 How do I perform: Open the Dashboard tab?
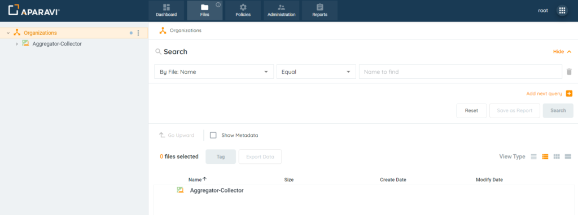tap(167, 11)
